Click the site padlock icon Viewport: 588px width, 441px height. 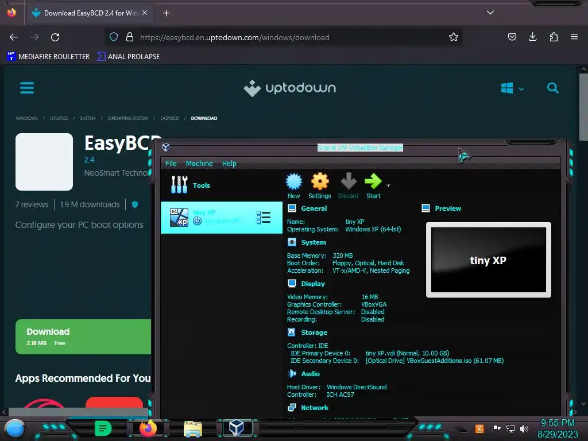(130, 37)
